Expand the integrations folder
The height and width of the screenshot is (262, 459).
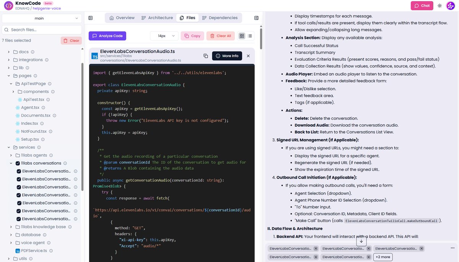(x=9, y=60)
